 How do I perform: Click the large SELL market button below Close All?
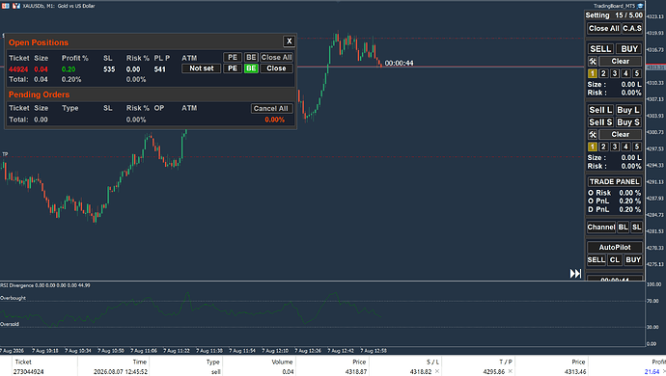pos(600,49)
